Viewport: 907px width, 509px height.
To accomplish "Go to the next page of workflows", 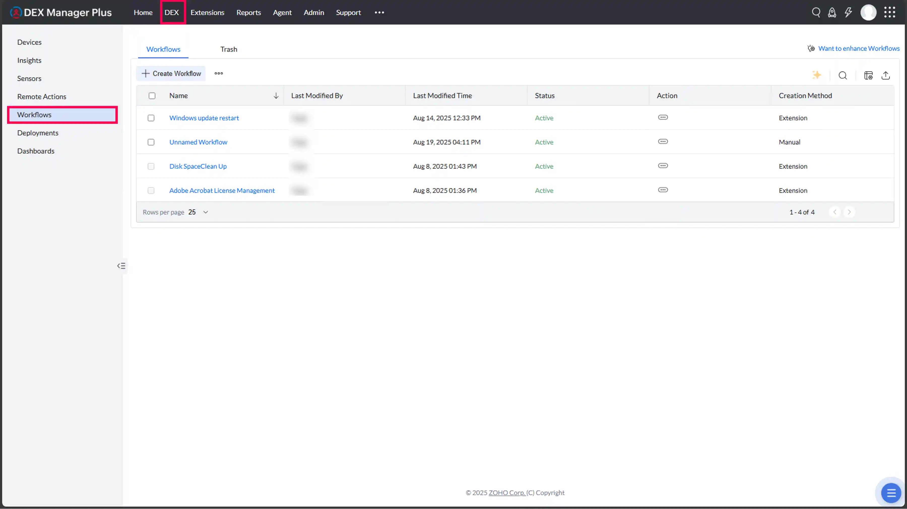I will click(x=849, y=212).
